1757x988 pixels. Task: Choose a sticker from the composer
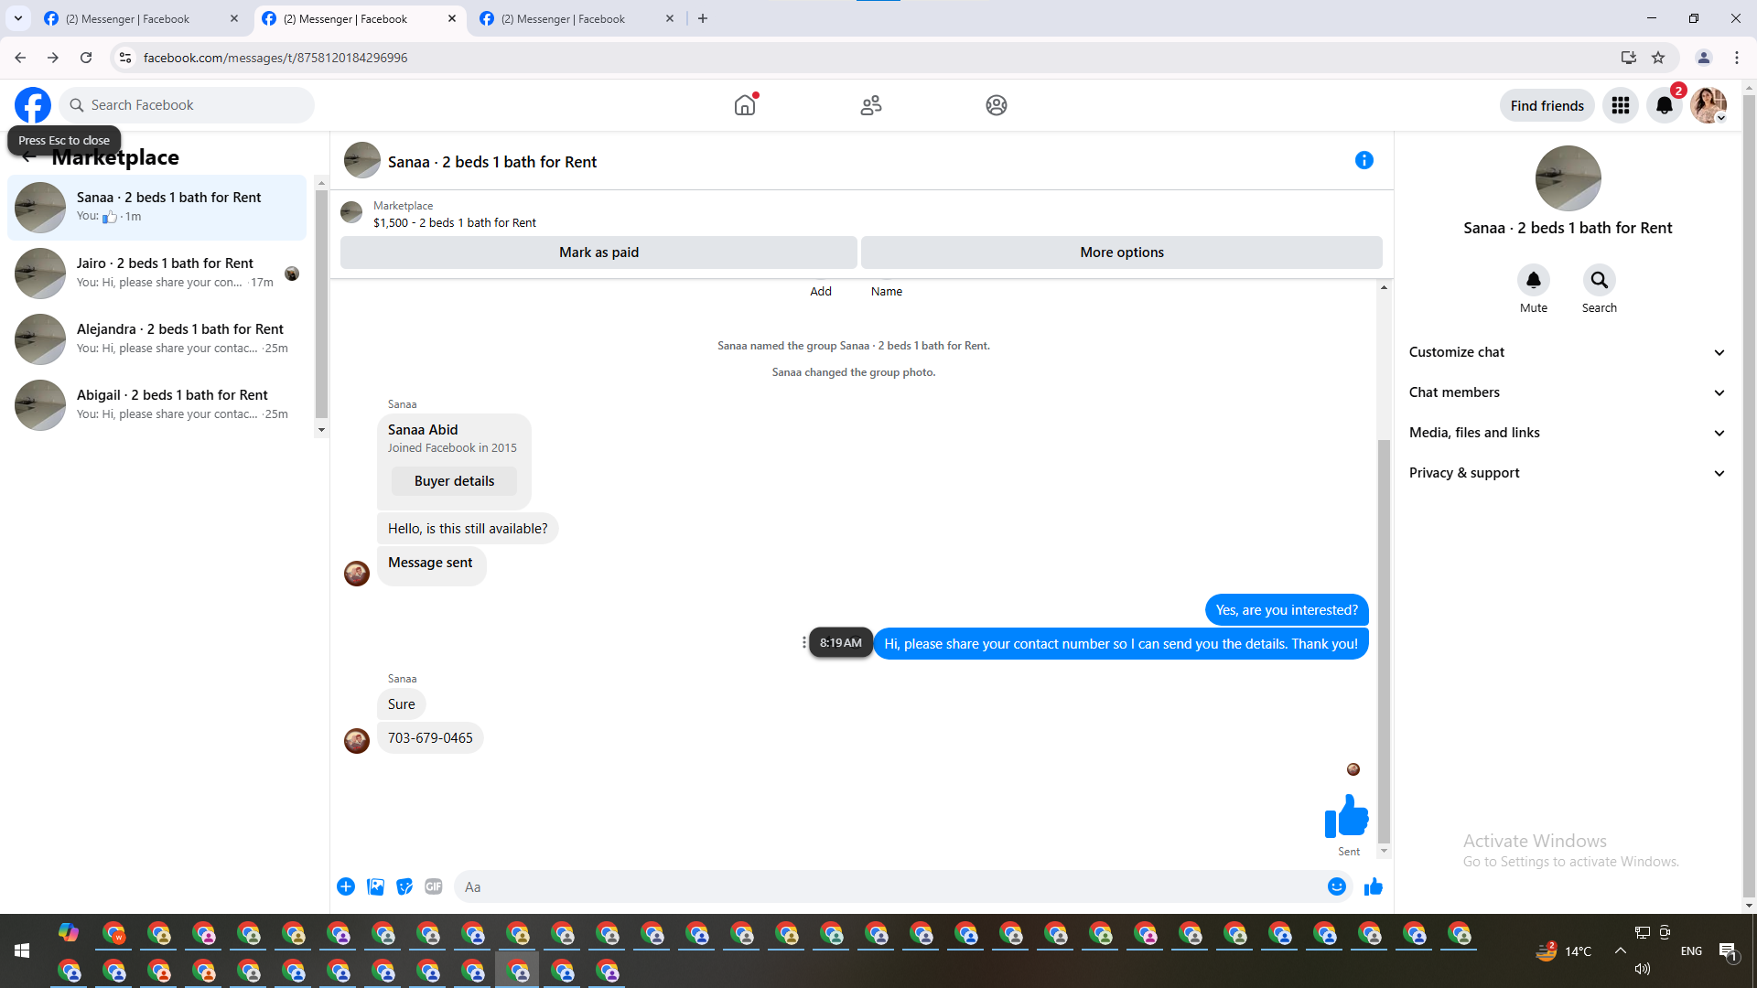pyautogui.click(x=404, y=886)
